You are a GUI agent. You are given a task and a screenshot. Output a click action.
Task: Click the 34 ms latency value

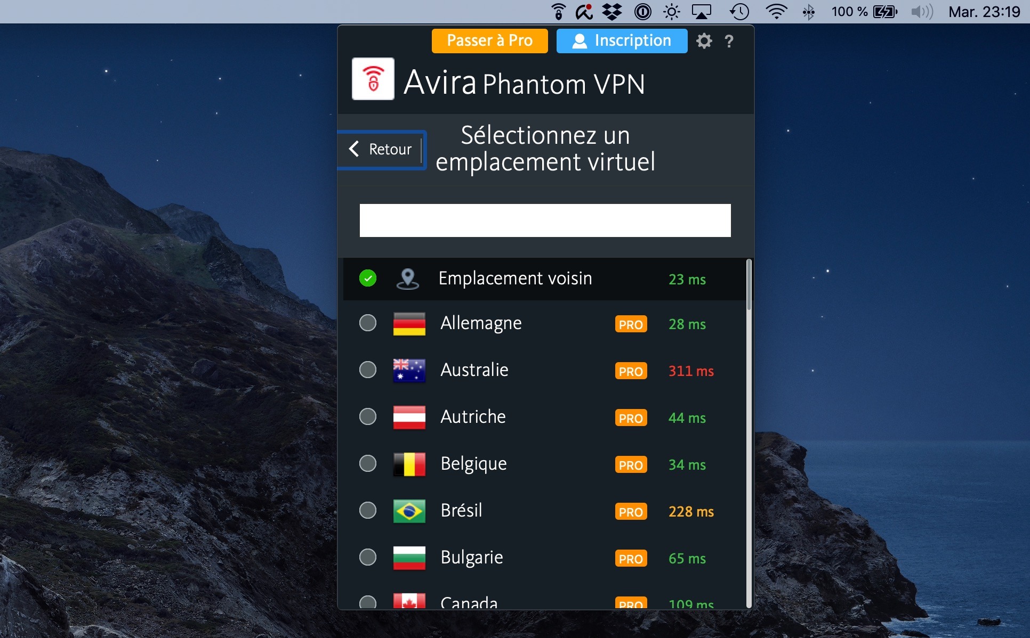(687, 465)
